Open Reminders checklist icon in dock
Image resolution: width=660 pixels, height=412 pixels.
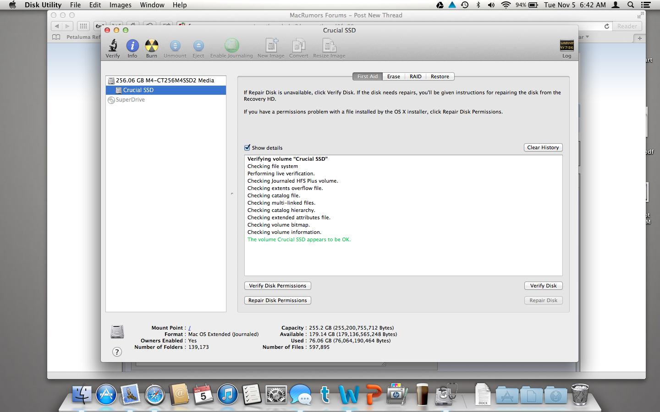click(x=252, y=394)
